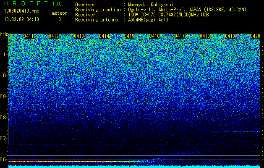This screenshot has width=264, height=168.
Task: Click the 0413 time marker
Action: click(79, 36)
